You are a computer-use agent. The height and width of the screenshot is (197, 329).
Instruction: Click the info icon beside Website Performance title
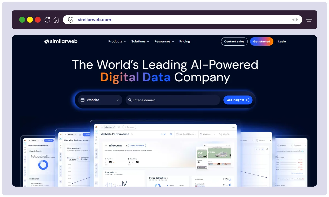point(132,134)
